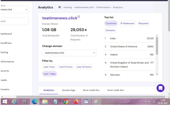The height and width of the screenshot is (127, 170).
Task: Filter by Last 6 hours
Action: tap(66, 67)
